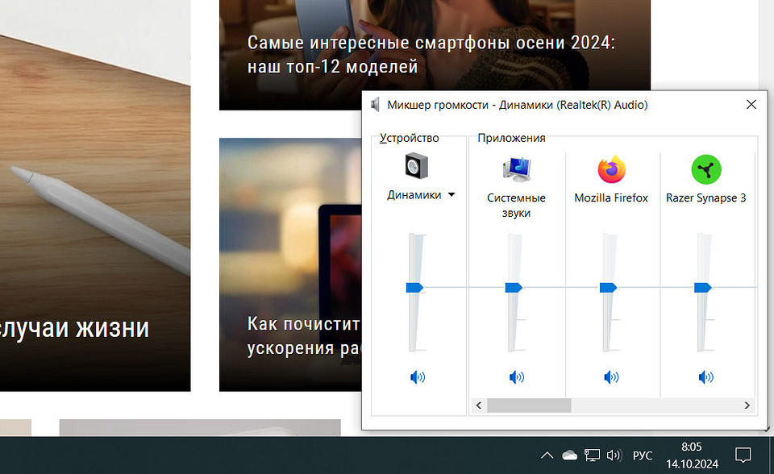Click the OneDrive cloud icon in system tray
Image resolution: width=774 pixels, height=474 pixels.
(x=569, y=454)
